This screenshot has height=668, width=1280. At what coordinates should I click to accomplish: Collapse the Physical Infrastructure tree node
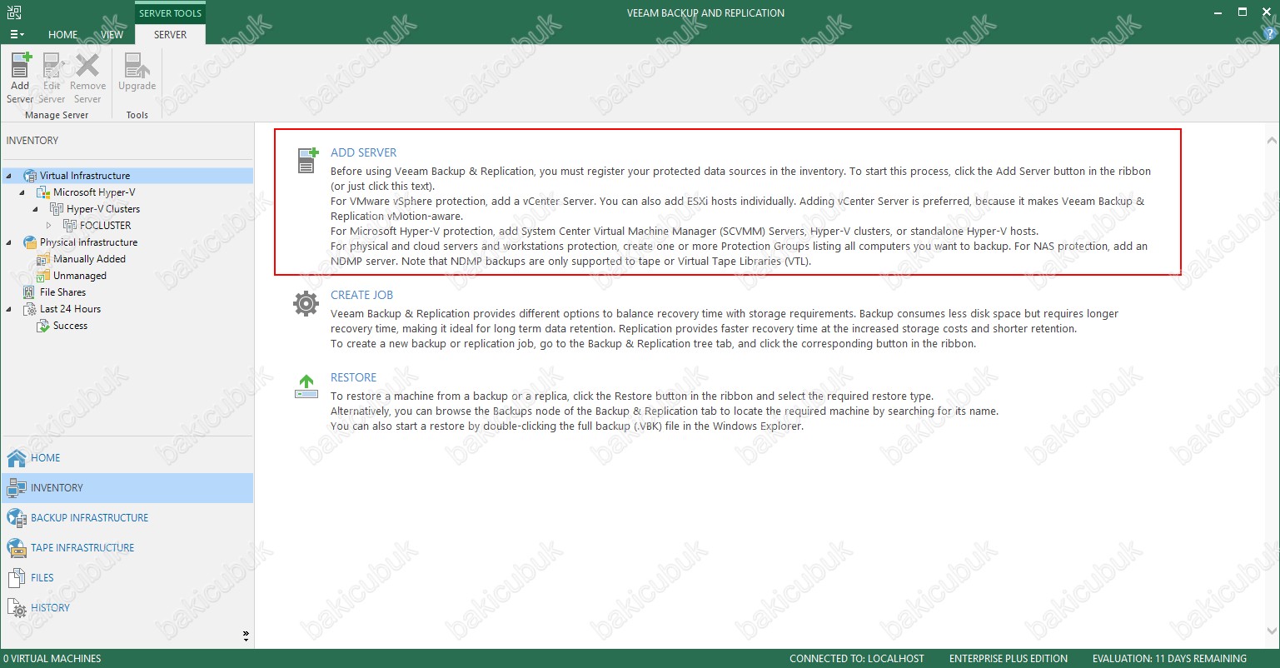point(9,242)
